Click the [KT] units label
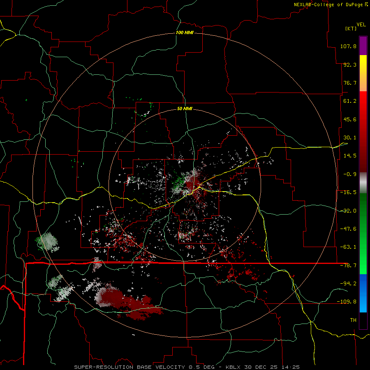The height and width of the screenshot is (370, 370). 351,28
